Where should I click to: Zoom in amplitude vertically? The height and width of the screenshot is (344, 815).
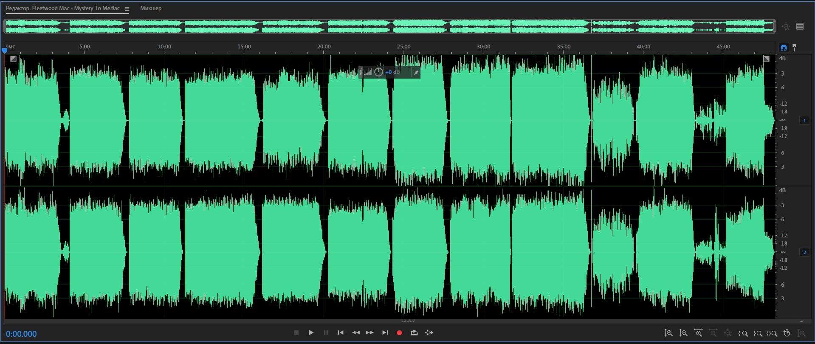(x=668, y=333)
